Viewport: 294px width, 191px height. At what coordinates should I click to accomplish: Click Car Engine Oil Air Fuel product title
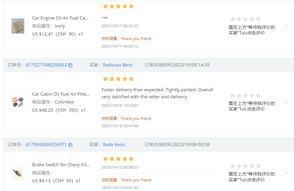point(60,18)
